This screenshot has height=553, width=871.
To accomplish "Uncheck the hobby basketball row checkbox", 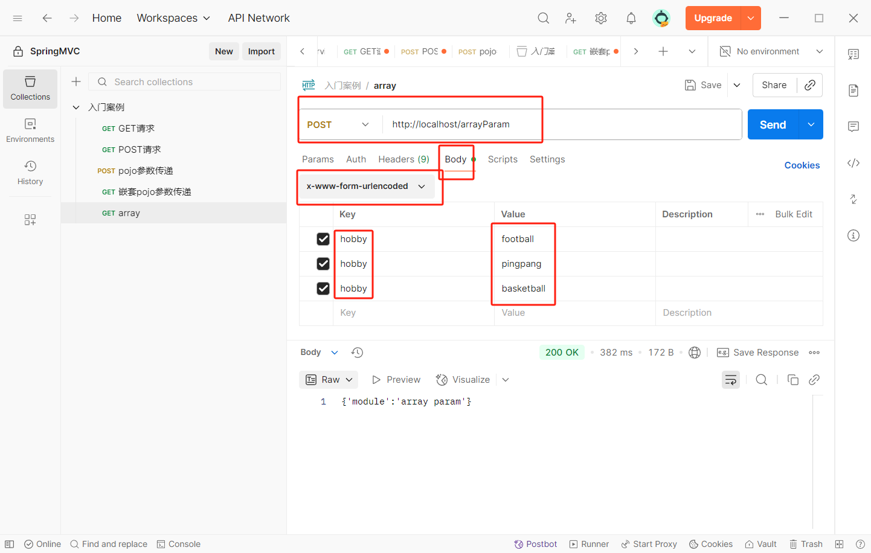I will tap(323, 289).
